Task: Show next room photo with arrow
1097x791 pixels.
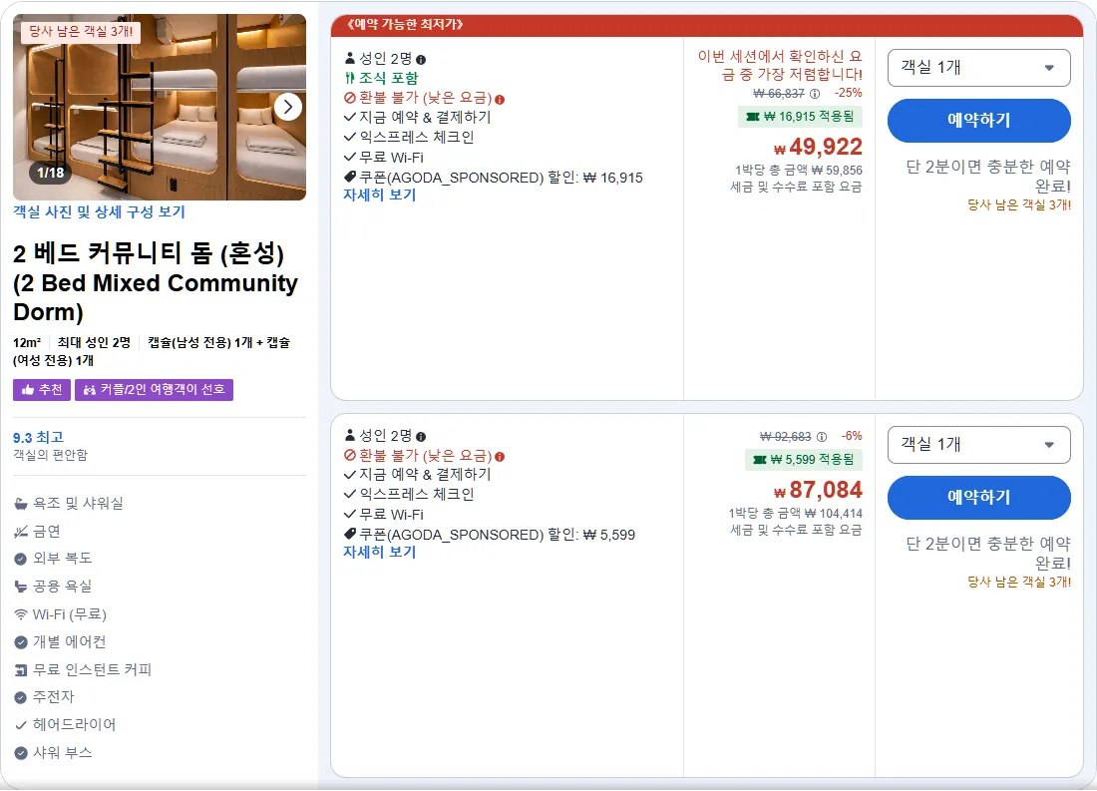Action: click(x=287, y=107)
